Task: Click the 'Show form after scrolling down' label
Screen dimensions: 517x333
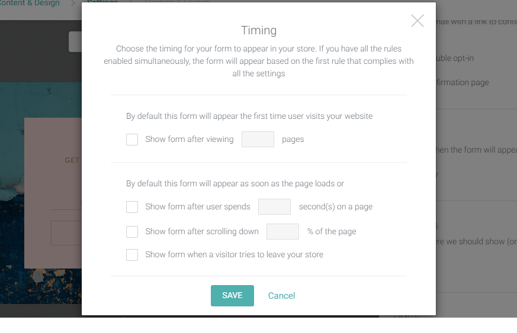Action: [202, 231]
